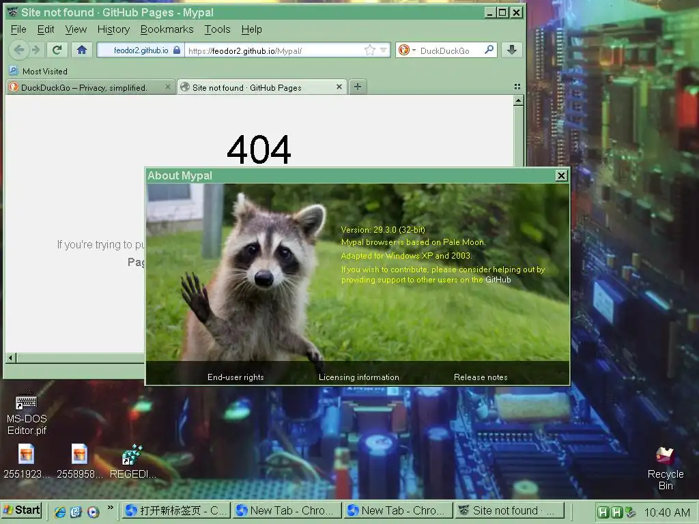The width and height of the screenshot is (699, 524).
Task: Bookmark this page with the star icon
Action: (x=369, y=50)
